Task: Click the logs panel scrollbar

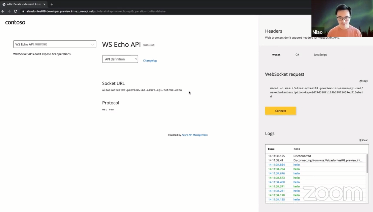Action: click(x=367, y=163)
